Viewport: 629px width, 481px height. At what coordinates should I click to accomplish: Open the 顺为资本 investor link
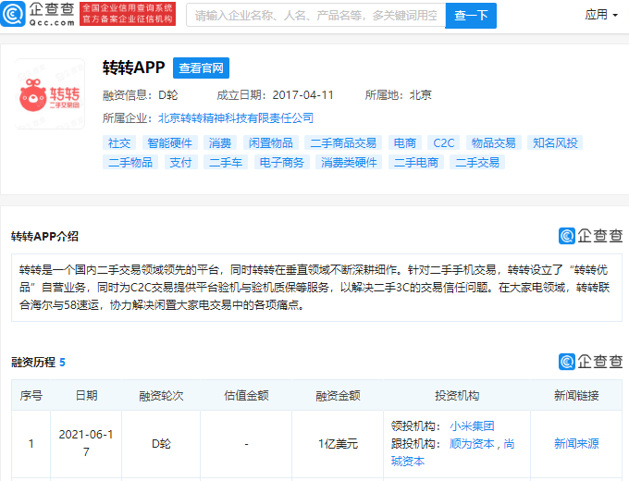pyautogui.click(x=472, y=444)
